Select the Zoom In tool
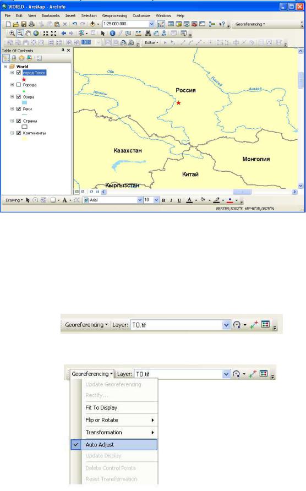Screen dimensions: 306x491 (x=12, y=33)
